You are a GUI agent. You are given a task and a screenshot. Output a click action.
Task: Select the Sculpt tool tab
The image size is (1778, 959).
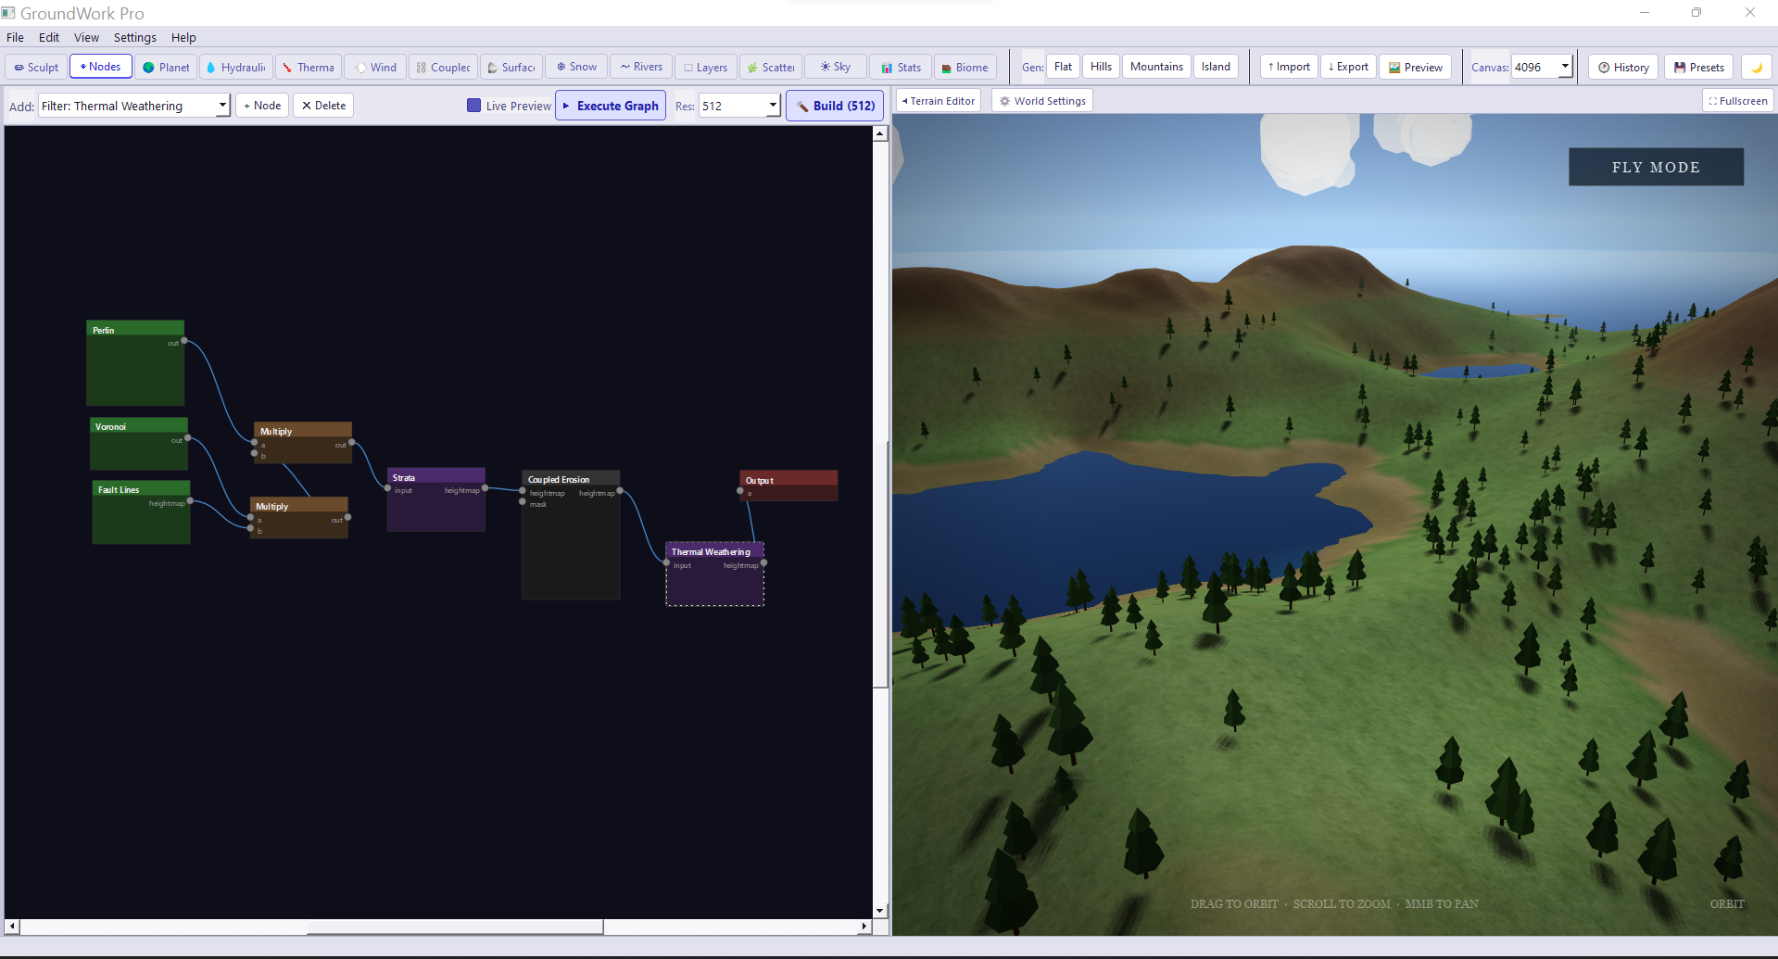point(36,67)
